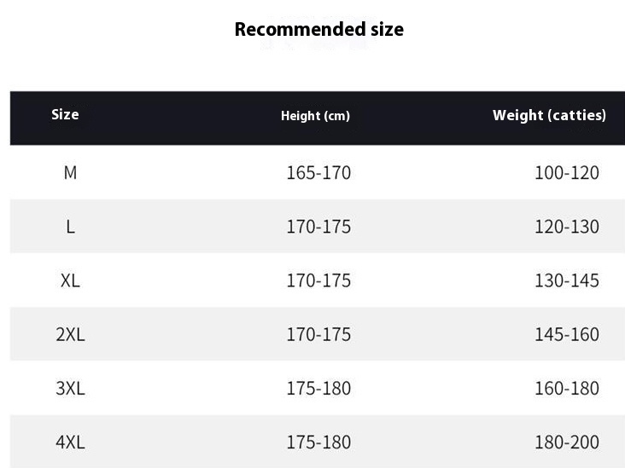Select the 3XL size cell
The width and height of the screenshot is (625, 468).
70,388
